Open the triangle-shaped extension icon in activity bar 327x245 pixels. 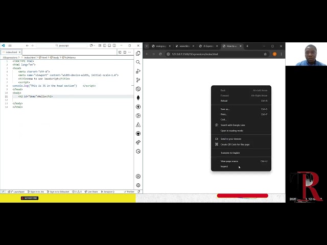pos(138,125)
